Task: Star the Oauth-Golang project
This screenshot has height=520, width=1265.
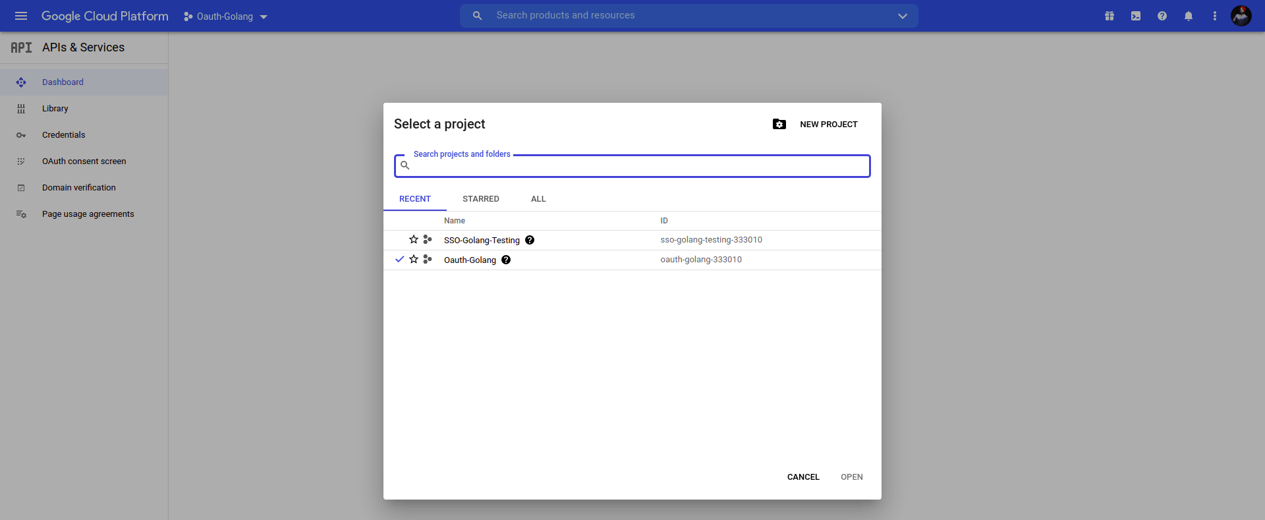Action: coord(414,260)
